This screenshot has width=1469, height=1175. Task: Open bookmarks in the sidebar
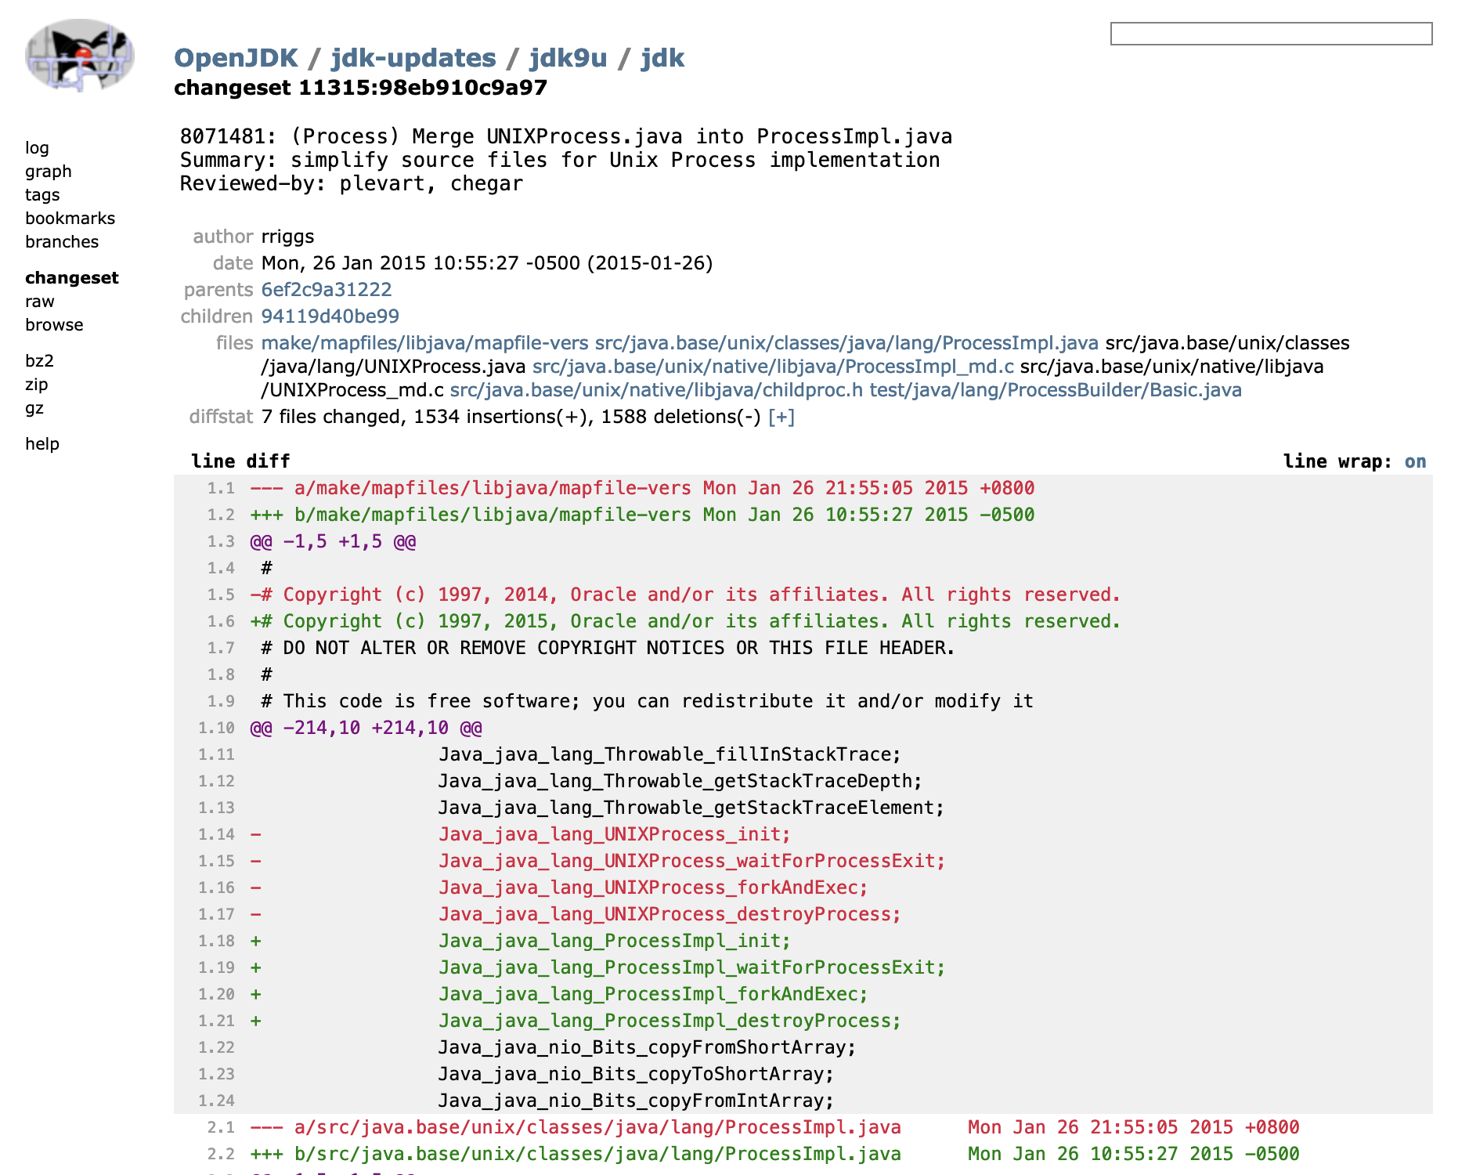coord(70,219)
